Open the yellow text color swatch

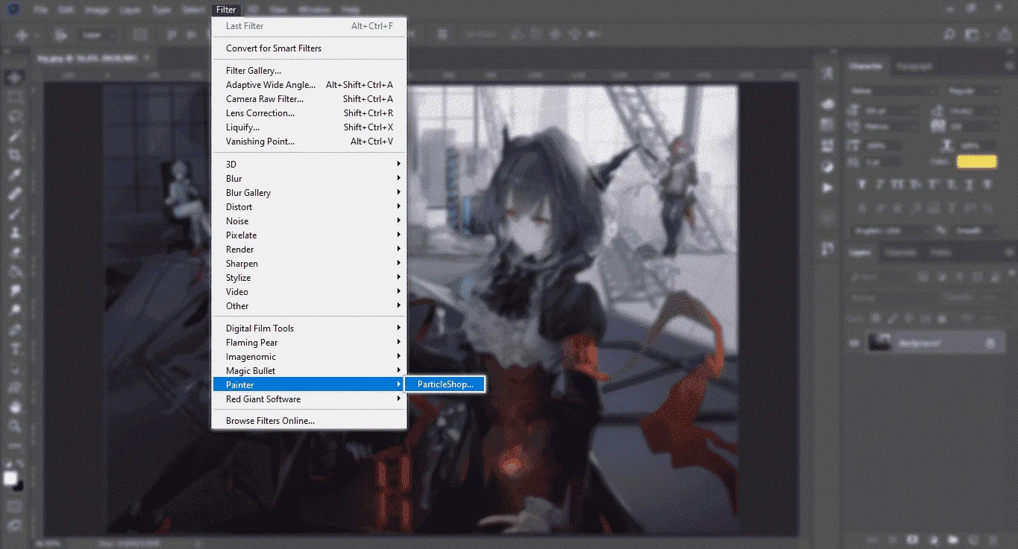(976, 162)
